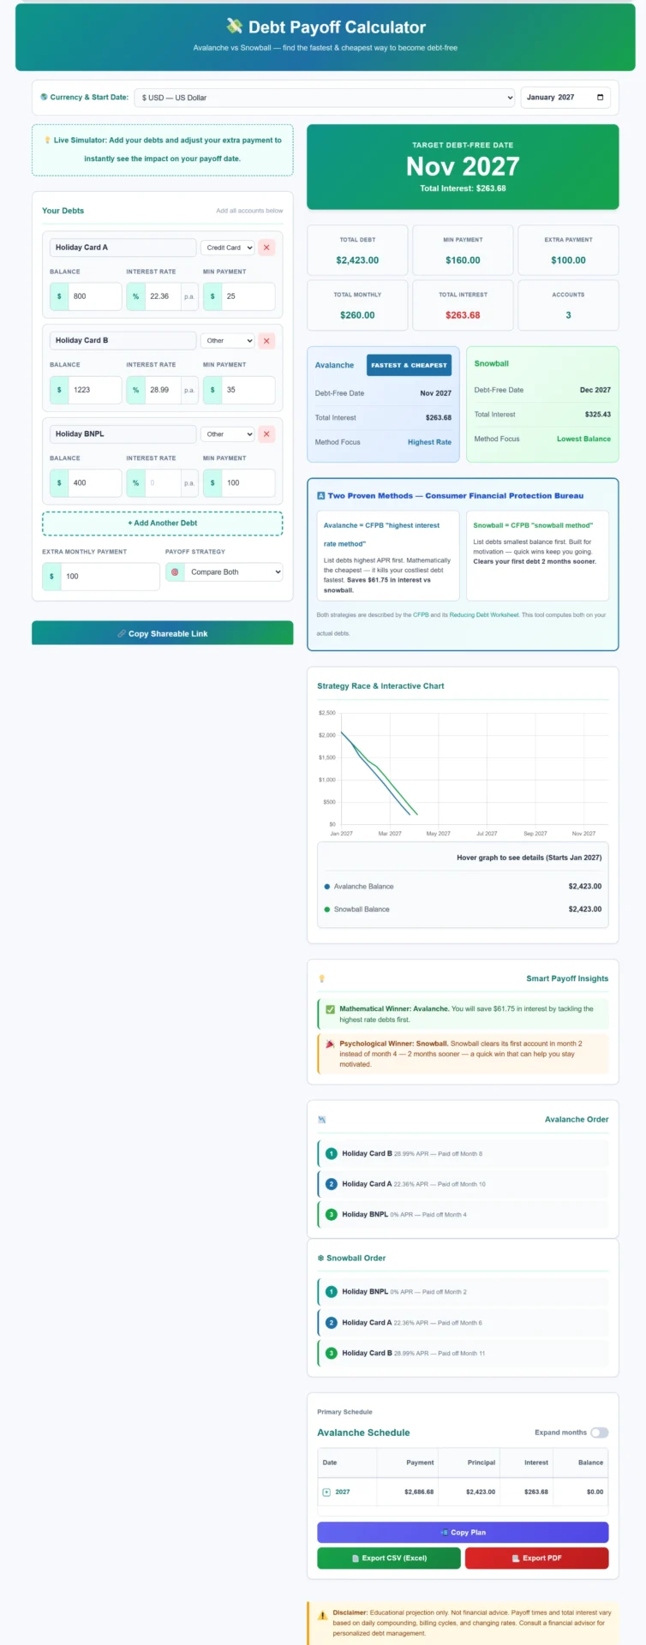Image resolution: width=646 pixels, height=1645 pixels.
Task: Click badge 3 next to Holiday BNPL in Avalanche Order
Action: (332, 1214)
